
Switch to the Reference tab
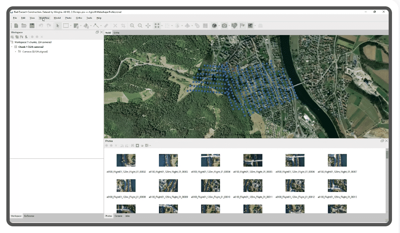29,216
